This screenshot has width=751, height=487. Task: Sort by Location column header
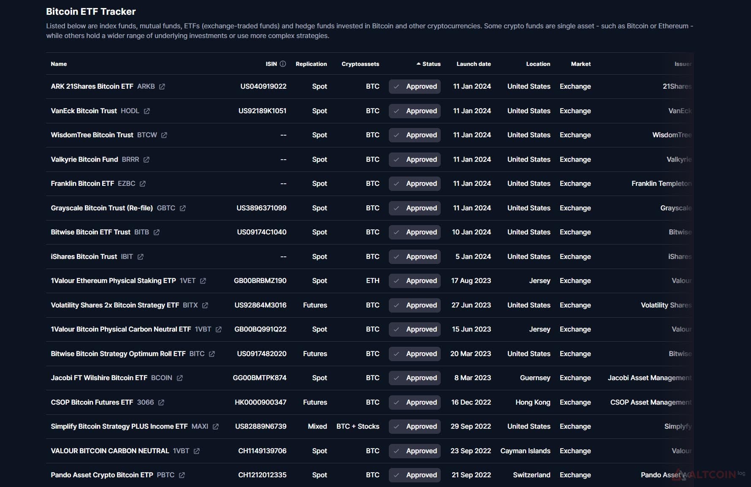[538, 64]
